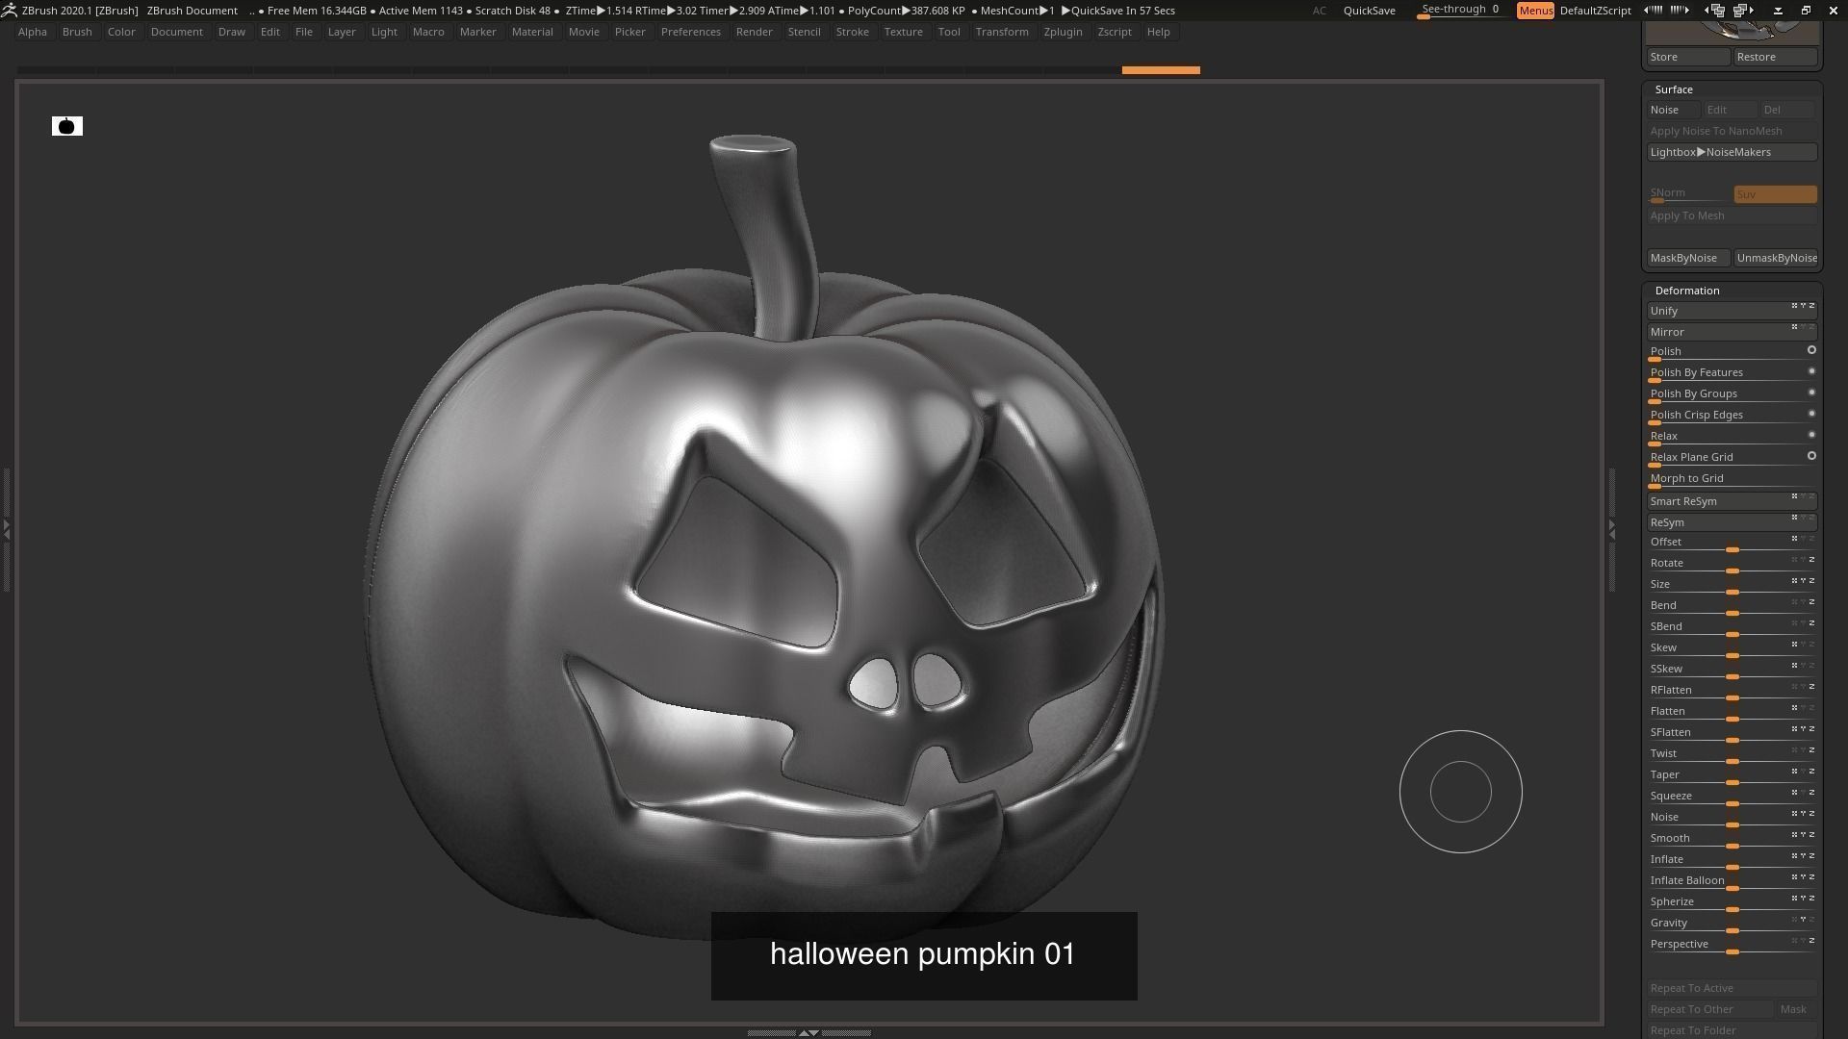Toggle the Suv button in Surface

pos(1775,194)
